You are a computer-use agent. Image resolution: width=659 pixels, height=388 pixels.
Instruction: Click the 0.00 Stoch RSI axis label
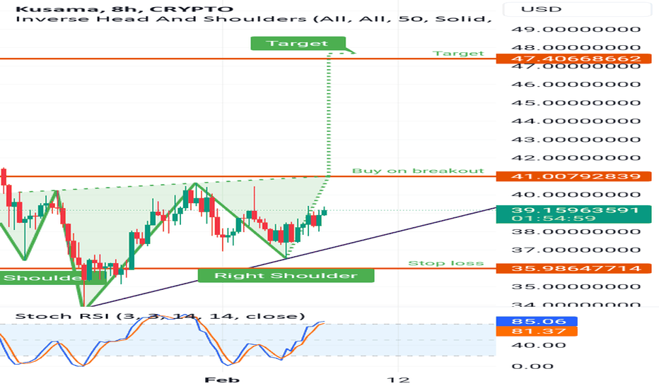(x=532, y=366)
